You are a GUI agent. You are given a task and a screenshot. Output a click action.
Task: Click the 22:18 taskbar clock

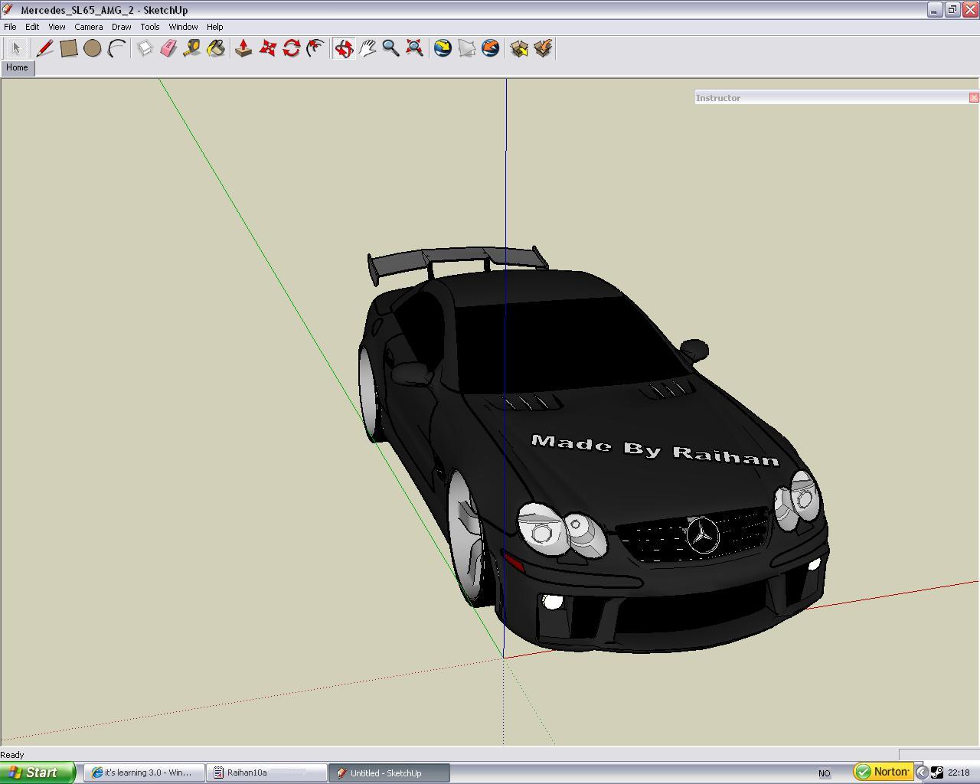959,773
